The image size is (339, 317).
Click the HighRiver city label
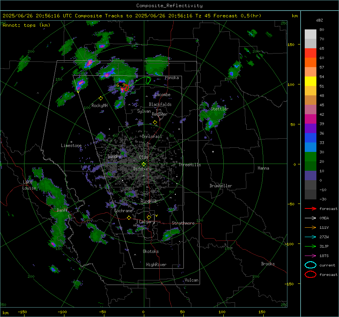[x=156, y=265]
